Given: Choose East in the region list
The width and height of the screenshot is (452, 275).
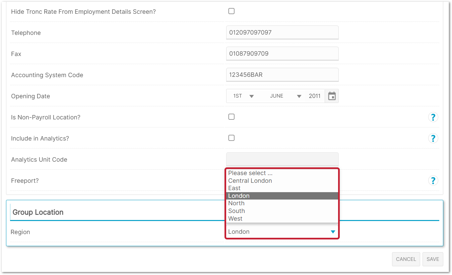Looking at the screenshot, I should click(235, 188).
